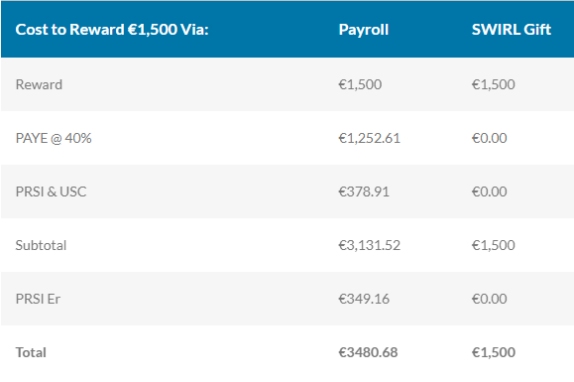Click the Reward row label
This screenshot has width=574, height=382.
click(x=39, y=84)
